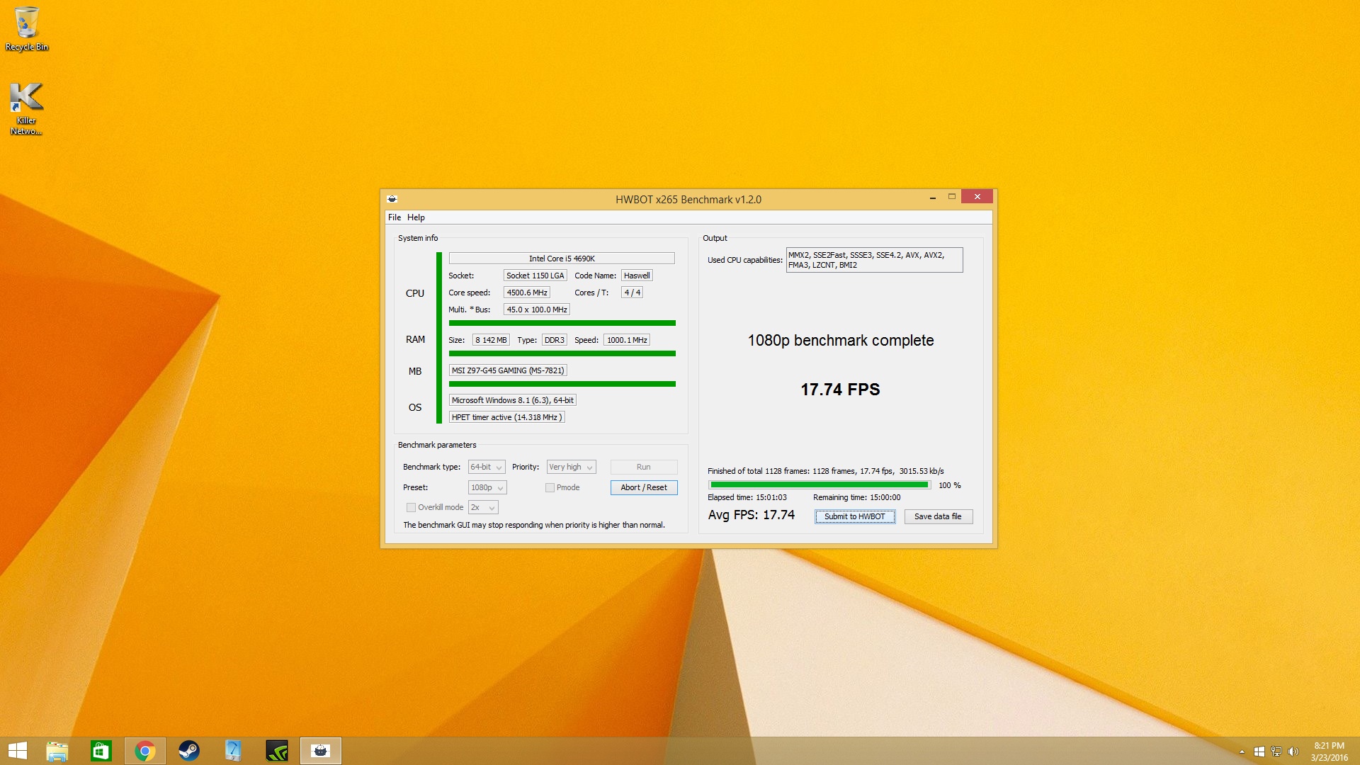Image resolution: width=1360 pixels, height=765 pixels.
Task: Launch the Windows Store taskbar icon
Action: tap(101, 751)
